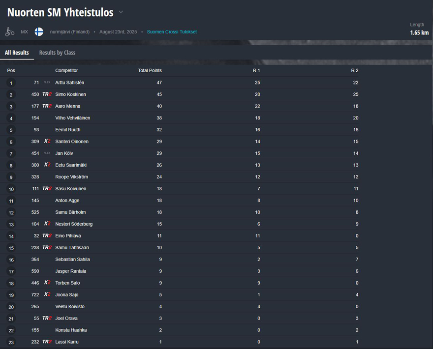Select competitor Eemil Ruuth
433x349 pixels.
tap(68, 130)
